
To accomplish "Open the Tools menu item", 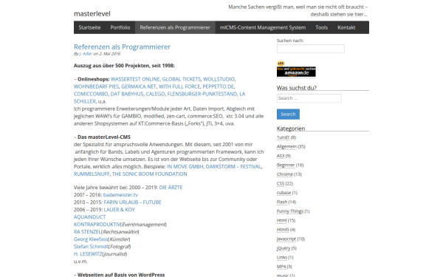I will pyautogui.click(x=321, y=27).
